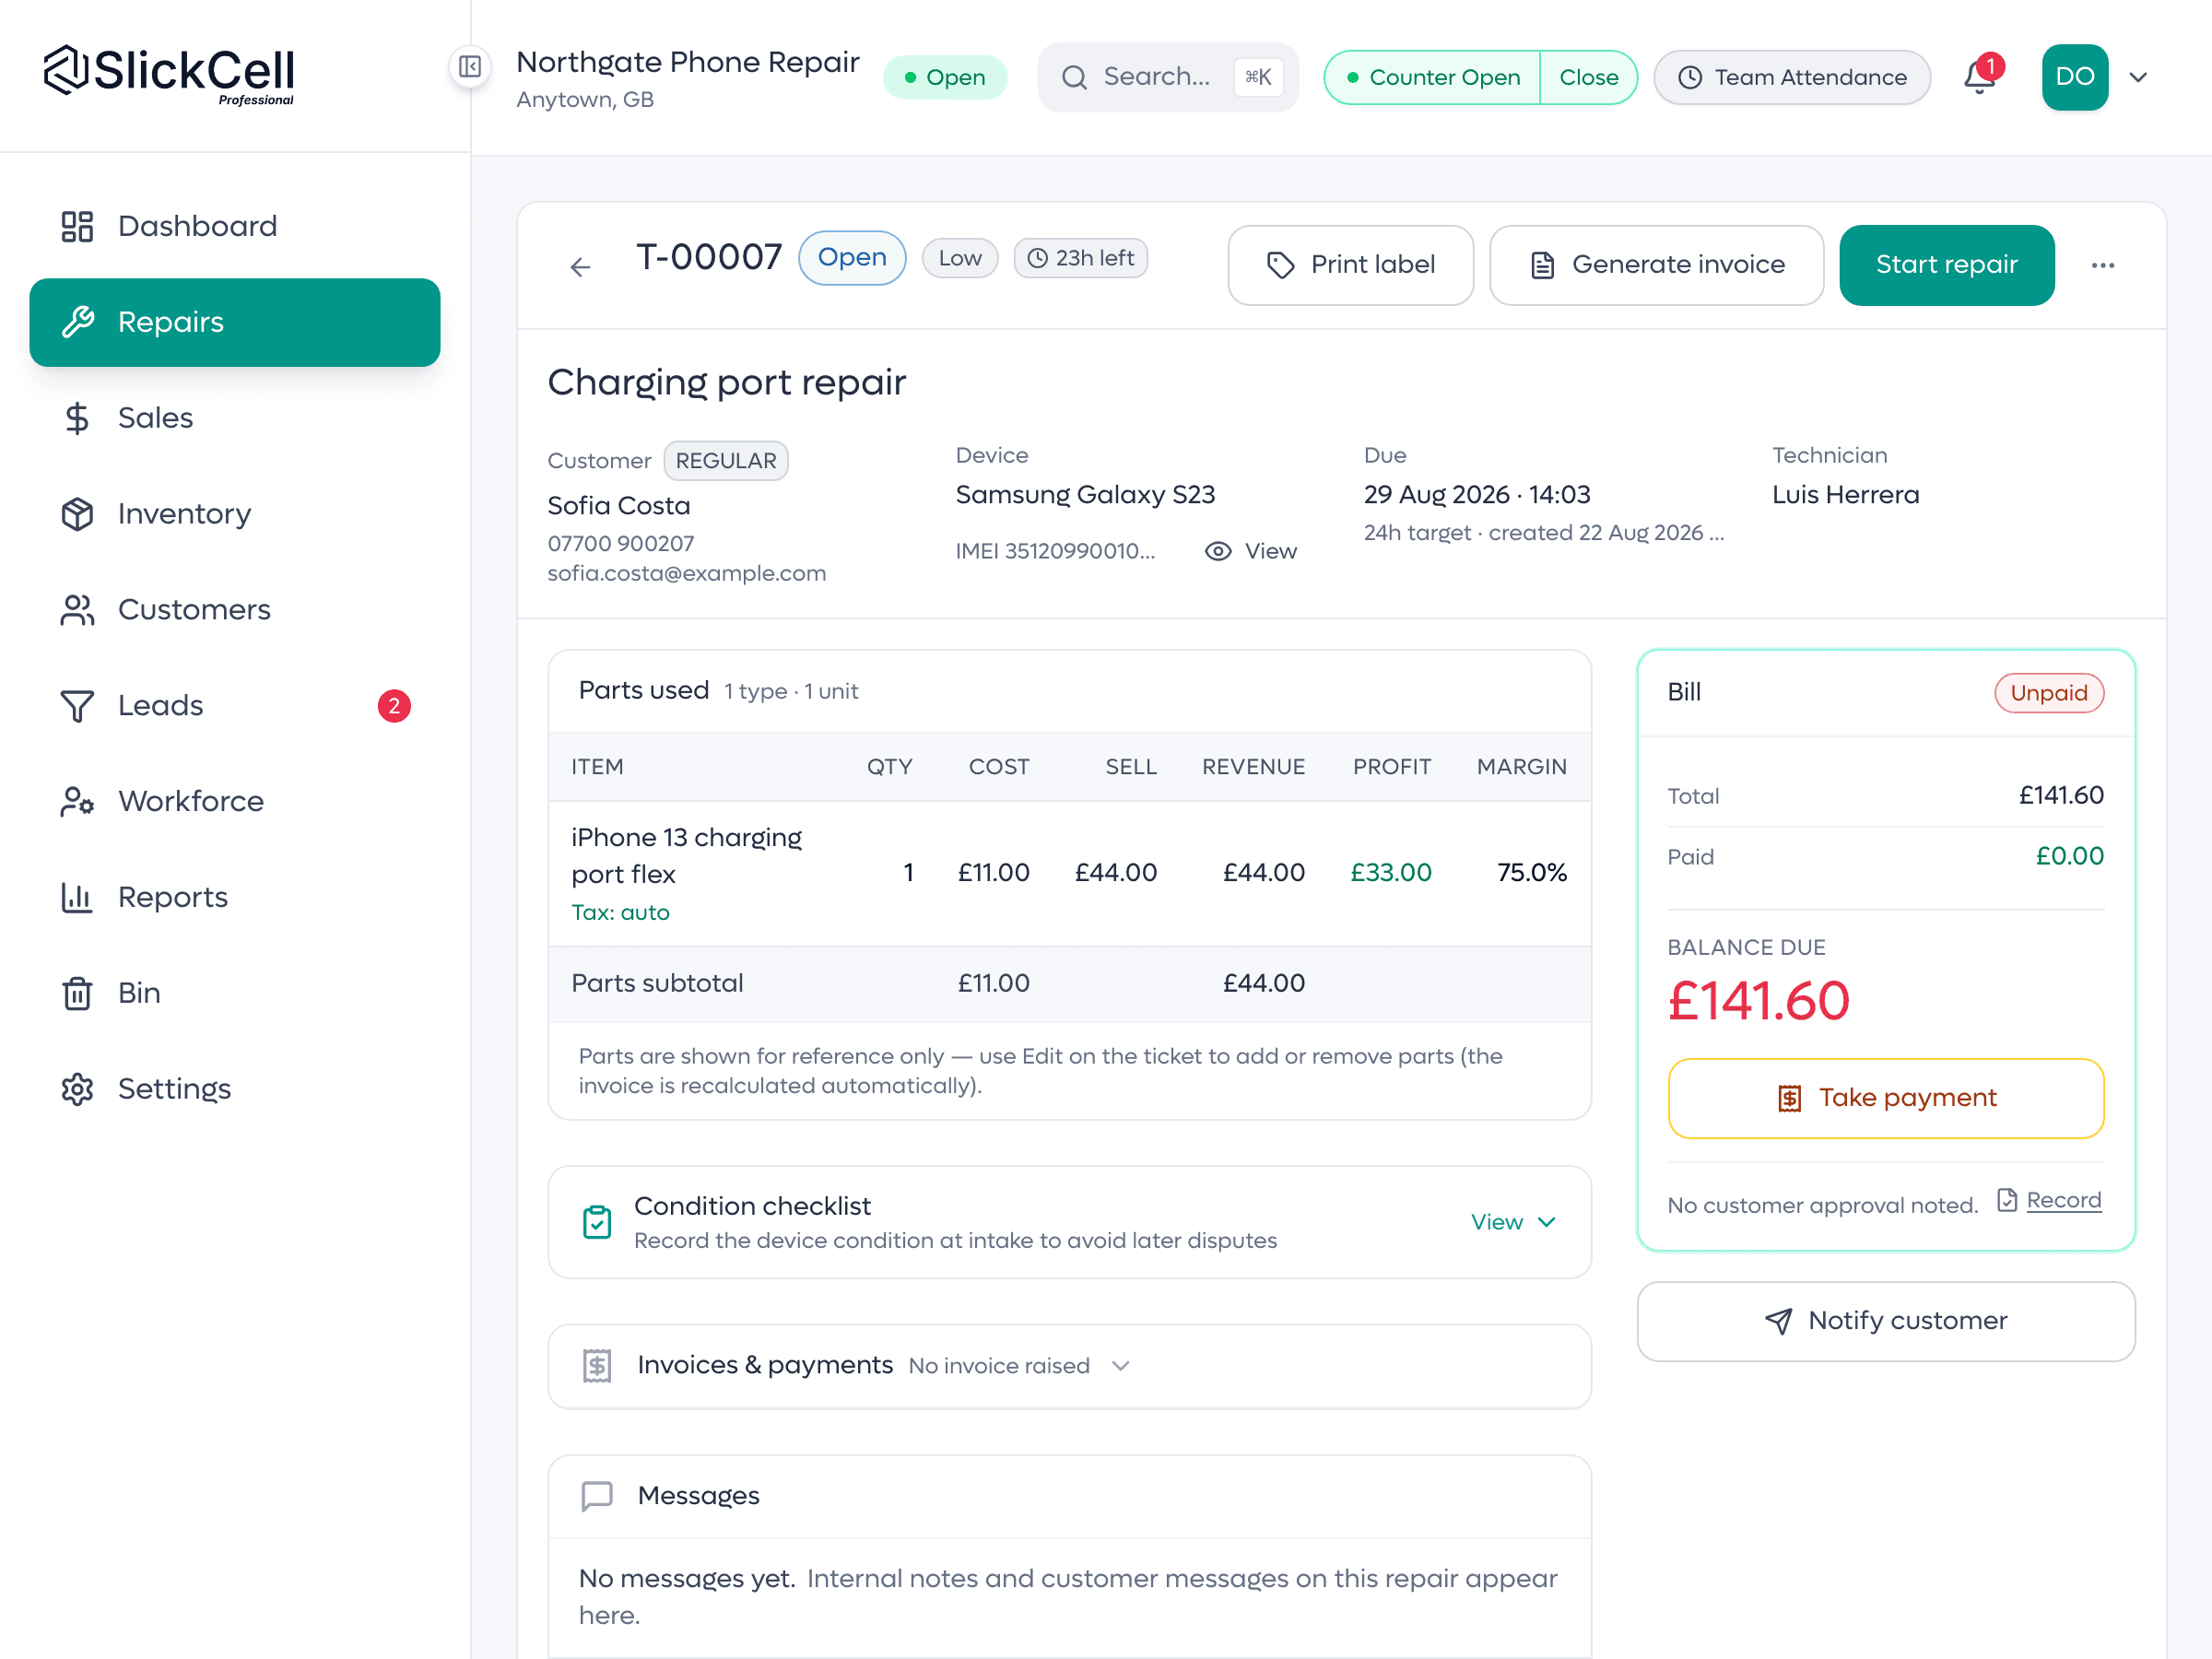Screen dimensions: 2212x1659
Task: Collapse the sidebar panel icon
Action: (x=470, y=67)
